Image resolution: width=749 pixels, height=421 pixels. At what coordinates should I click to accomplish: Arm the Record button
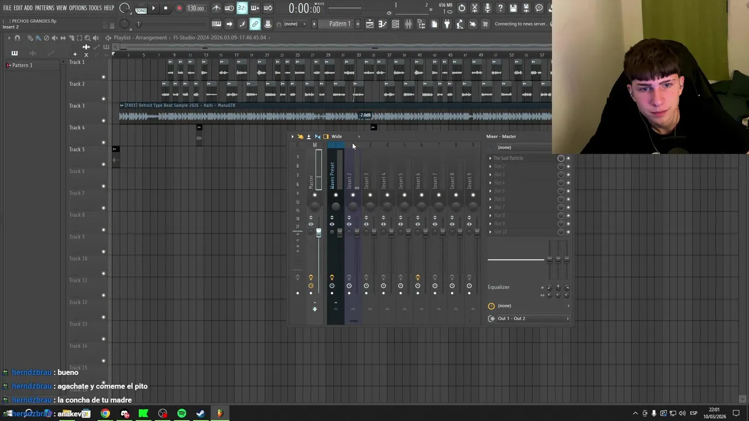179,8
